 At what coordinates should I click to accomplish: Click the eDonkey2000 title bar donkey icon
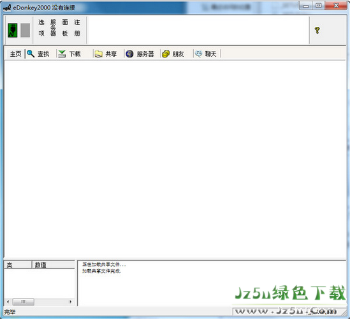[7, 8]
